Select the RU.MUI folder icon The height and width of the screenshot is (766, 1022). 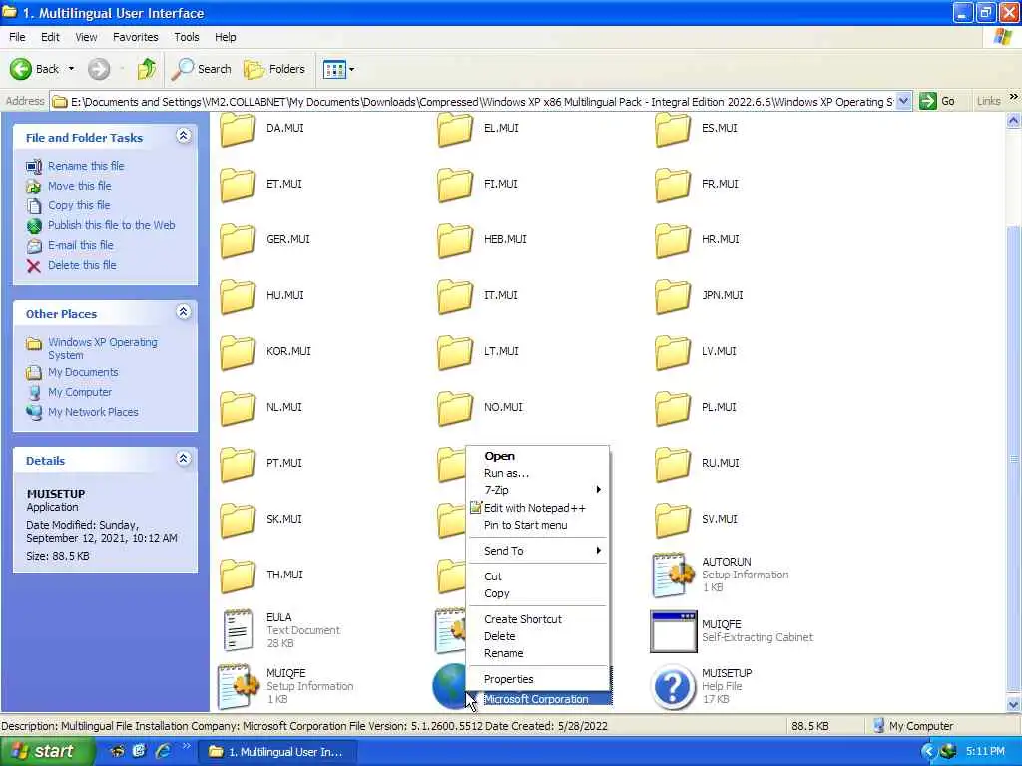click(673, 464)
